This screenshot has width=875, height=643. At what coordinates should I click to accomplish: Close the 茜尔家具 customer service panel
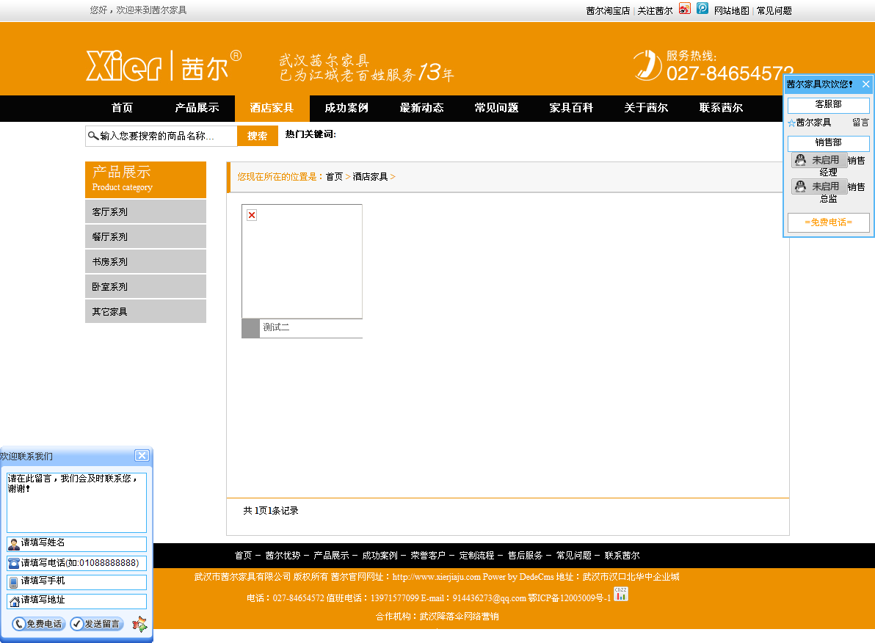[x=865, y=84]
